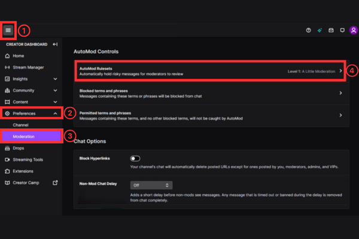Click the Community people icon

point(7,90)
